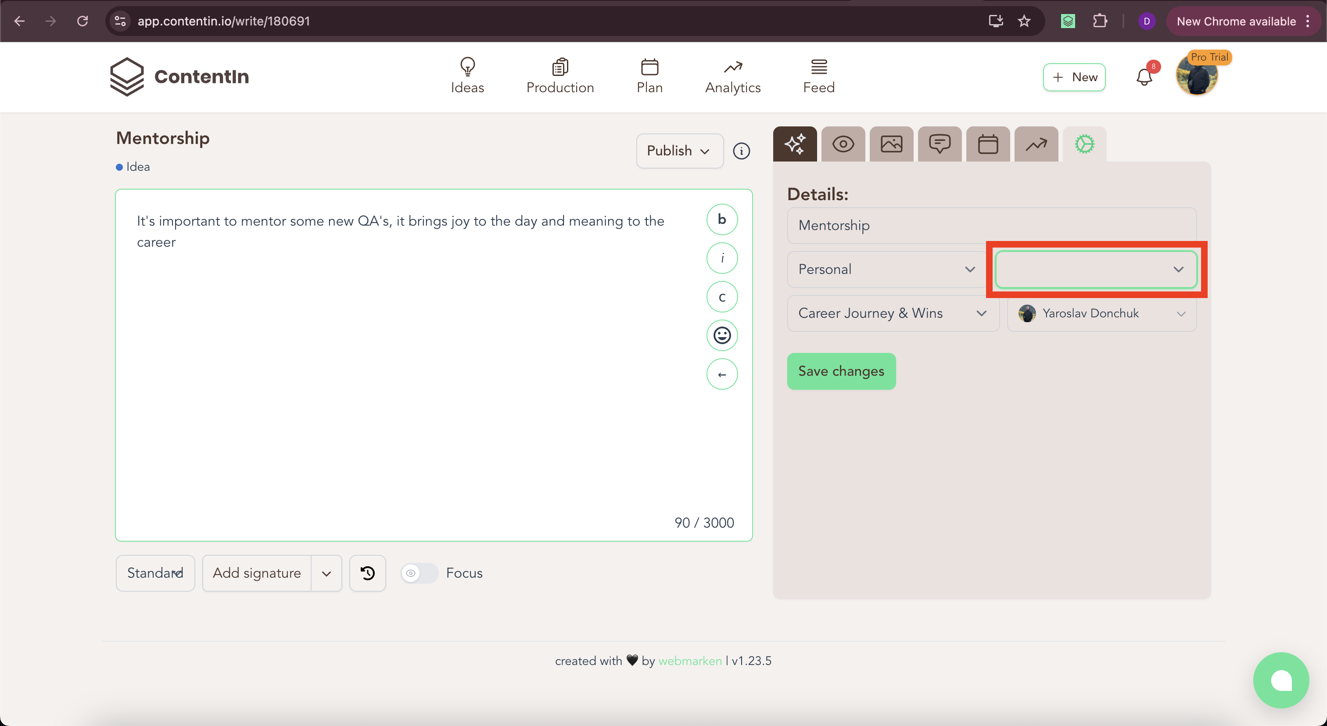Viewport: 1327px width, 726px height.
Task: Open the settings gear tab
Action: pos(1085,144)
